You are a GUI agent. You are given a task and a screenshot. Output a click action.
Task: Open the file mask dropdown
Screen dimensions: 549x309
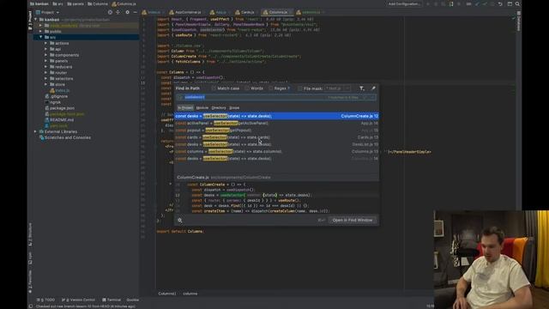347,88
